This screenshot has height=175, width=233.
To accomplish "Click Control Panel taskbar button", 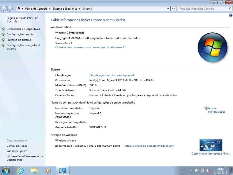I will tap(62, 171).
